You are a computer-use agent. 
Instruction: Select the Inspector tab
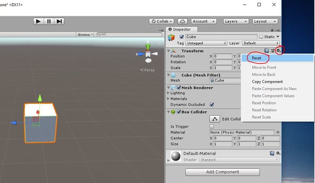(x=182, y=30)
